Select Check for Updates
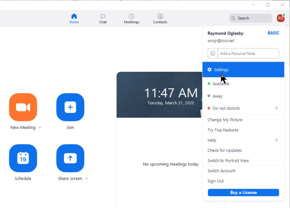 coord(224,150)
